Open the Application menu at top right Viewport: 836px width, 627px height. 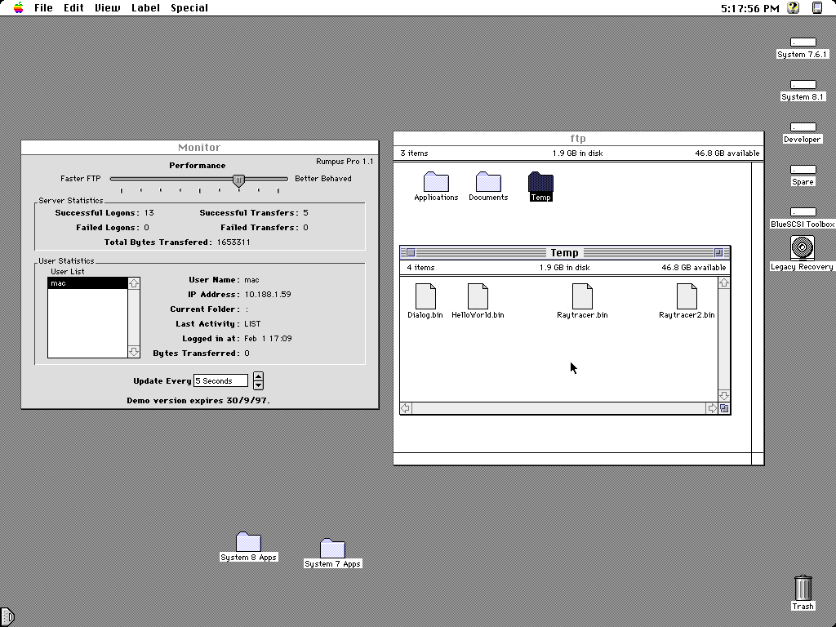pos(817,8)
